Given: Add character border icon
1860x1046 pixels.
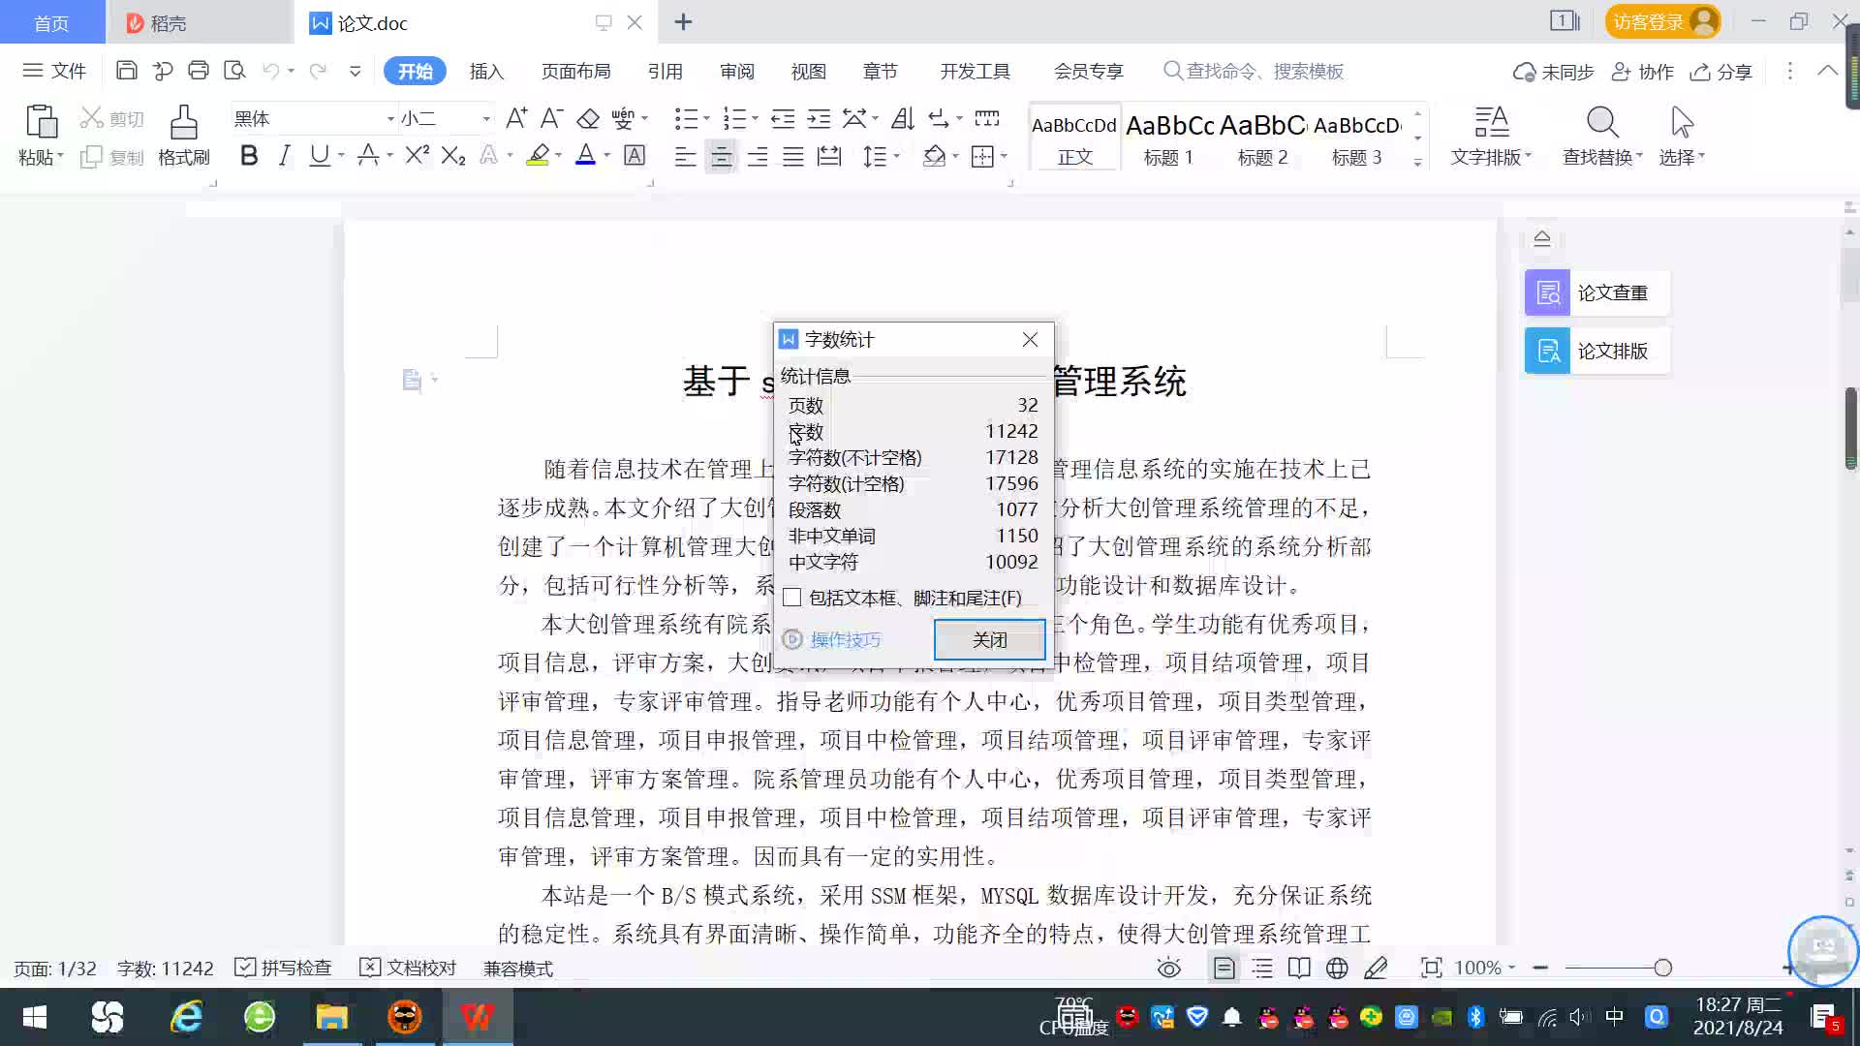Looking at the screenshot, I should pyautogui.click(x=635, y=155).
